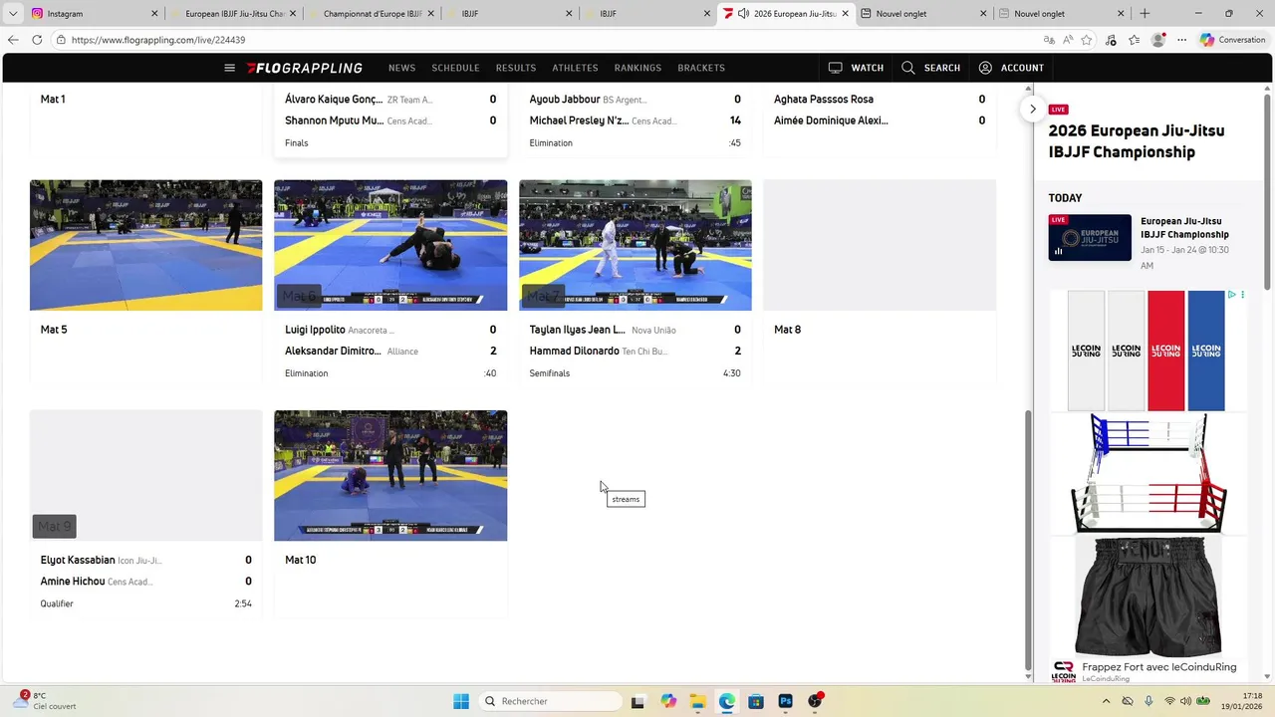
Task: Open the SCHEDULE menu item
Action: 455,68
